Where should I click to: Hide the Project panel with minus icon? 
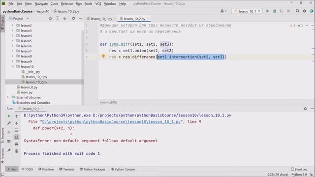click(x=80, y=19)
